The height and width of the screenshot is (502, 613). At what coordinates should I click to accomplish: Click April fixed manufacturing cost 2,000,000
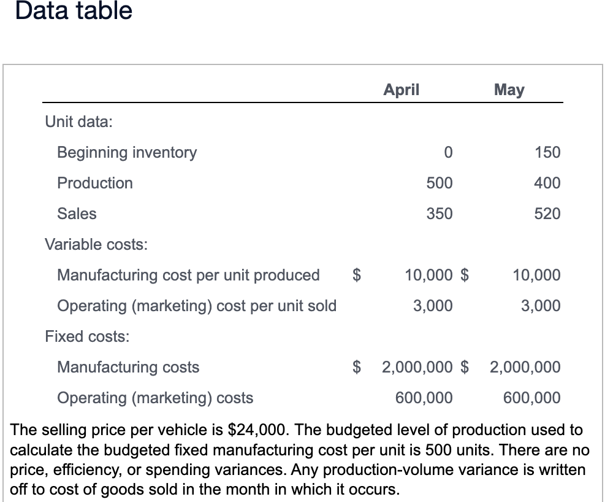coord(417,367)
